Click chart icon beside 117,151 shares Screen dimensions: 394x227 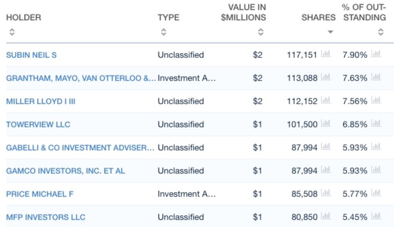(x=326, y=54)
